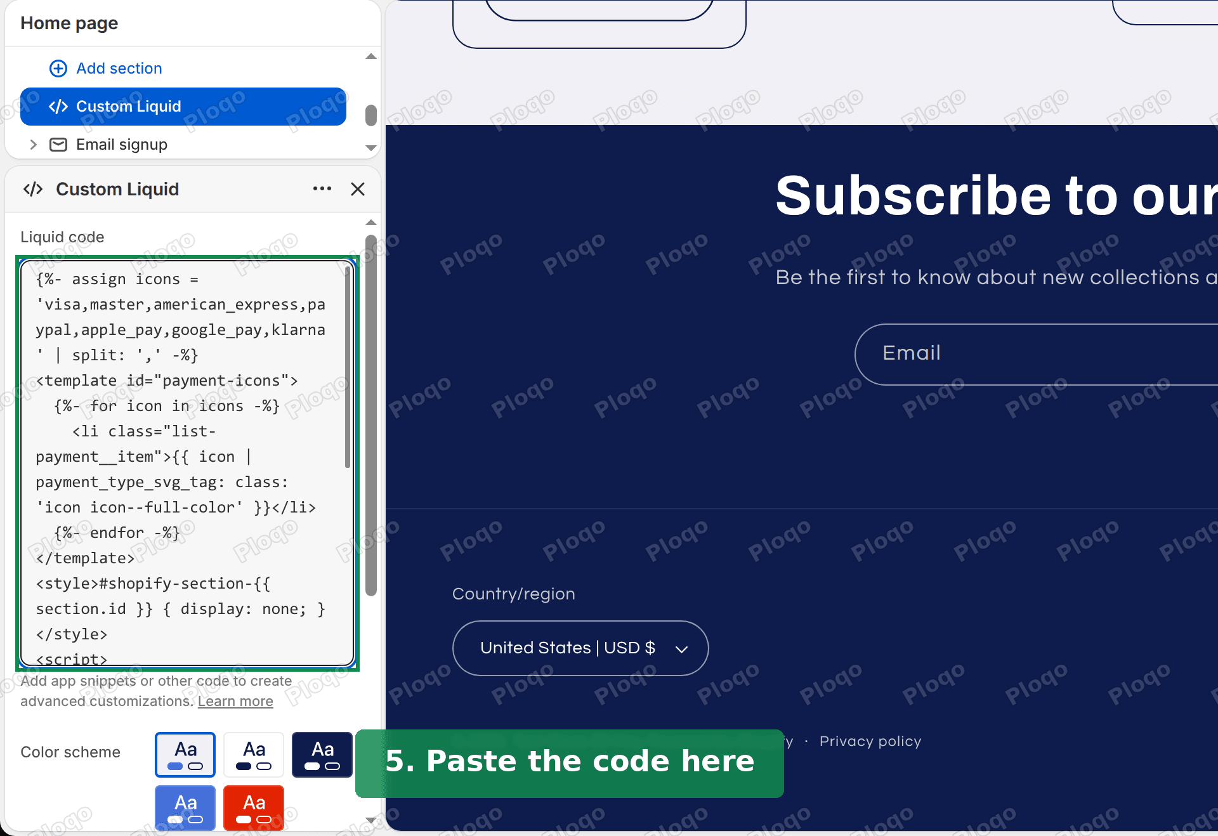Select the Custom Liquid section row

pyautogui.click(x=183, y=107)
